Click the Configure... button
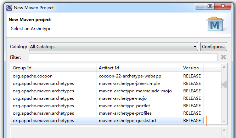Image resolution: width=236 pixels, height=138 pixels. click(214, 47)
